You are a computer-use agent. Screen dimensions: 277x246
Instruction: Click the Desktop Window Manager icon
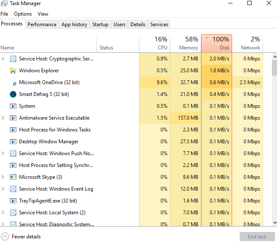tap(13, 142)
